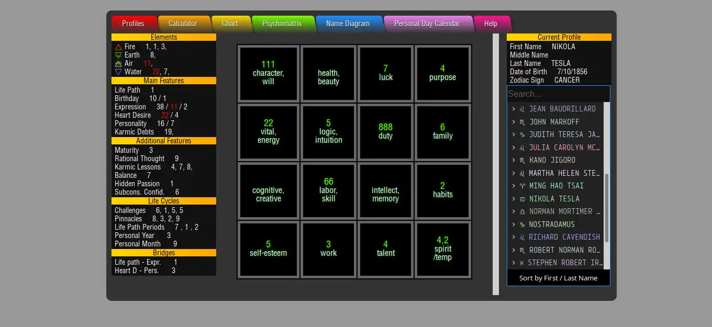Click the 7 luck cell
Screen dimensions: 712x327
[x=385, y=73]
